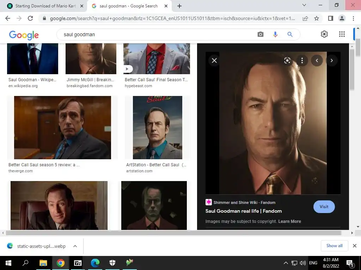Click the theverge.com source text
This screenshot has height=270, width=361.
(x=20, y=171)
